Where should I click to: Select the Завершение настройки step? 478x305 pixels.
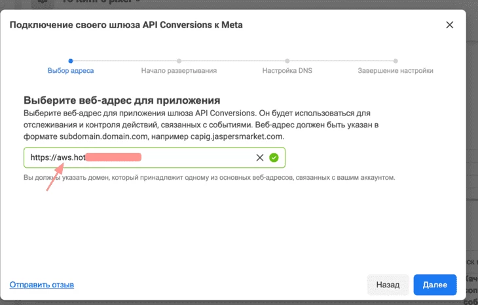pos(395,71)
